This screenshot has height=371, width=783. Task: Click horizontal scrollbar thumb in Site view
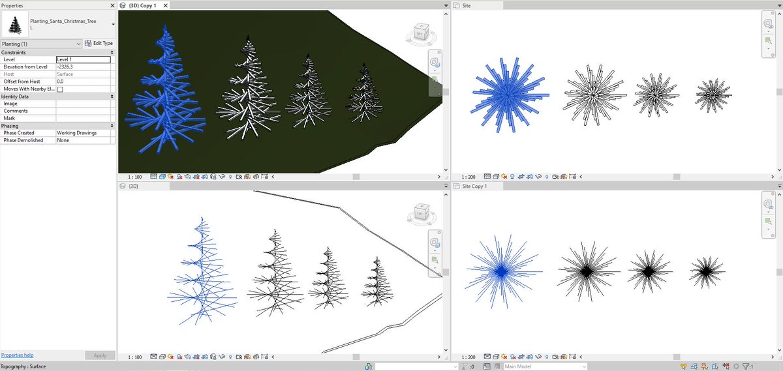point(677,176)
